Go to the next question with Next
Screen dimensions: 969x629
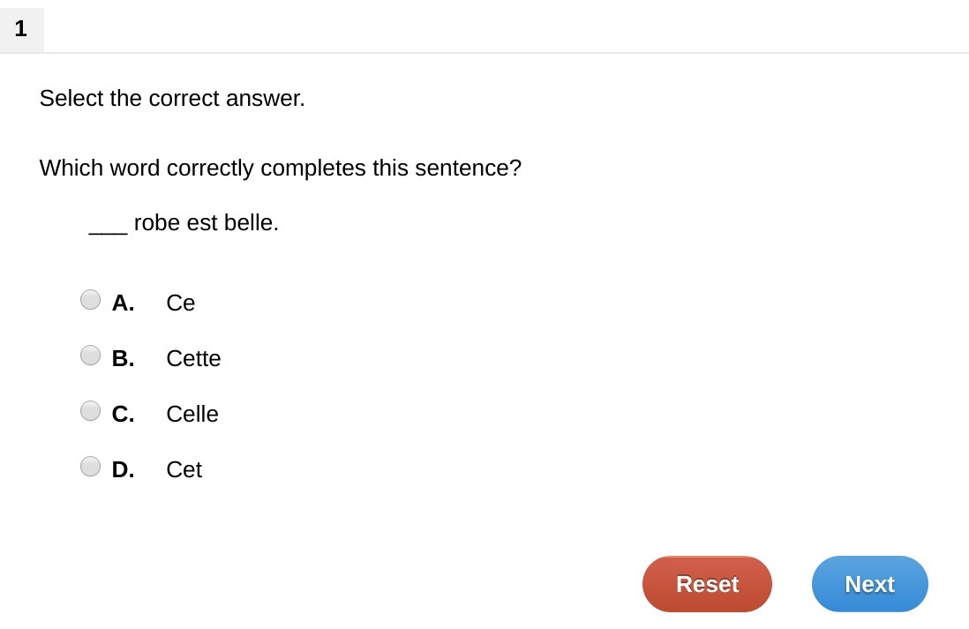[869, 584]
